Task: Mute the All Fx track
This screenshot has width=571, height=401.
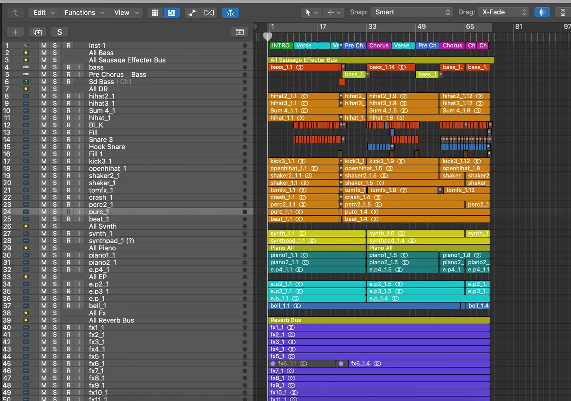Action: (44, 313)
